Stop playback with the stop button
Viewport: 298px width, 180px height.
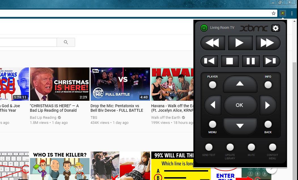point(229,61)
